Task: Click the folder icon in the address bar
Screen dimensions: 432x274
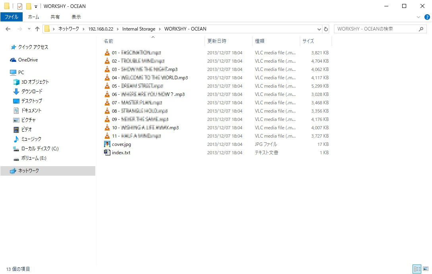Action: coord(47,29)
